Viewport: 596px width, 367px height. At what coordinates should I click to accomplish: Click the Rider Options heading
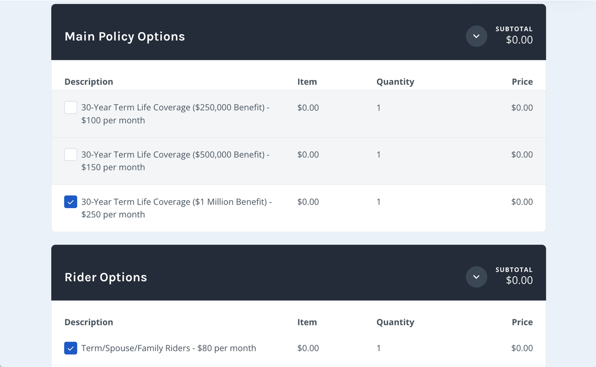(x=106, y=277)
